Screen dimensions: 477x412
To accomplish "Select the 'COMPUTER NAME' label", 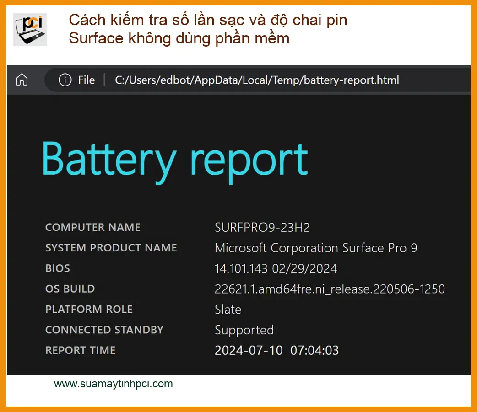I will (x=93, y=227).
